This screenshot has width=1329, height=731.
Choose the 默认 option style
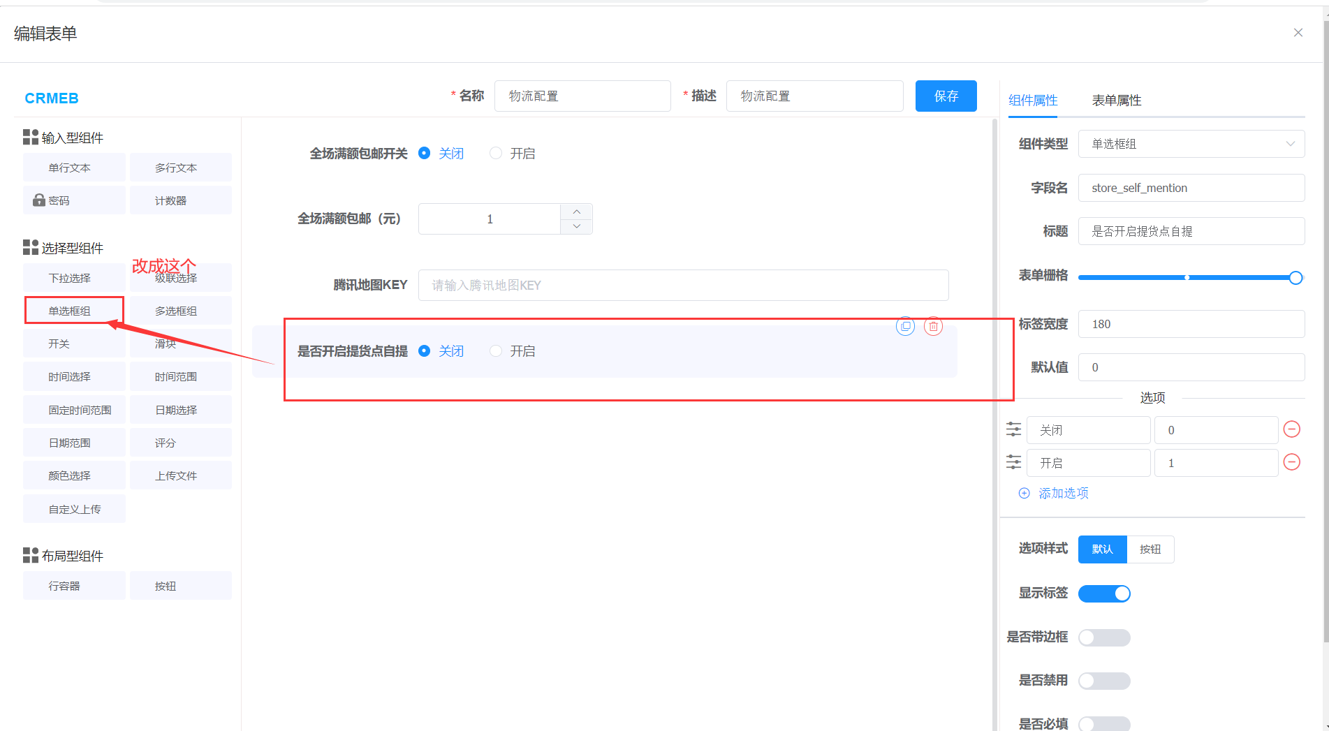pyautogui.click(x=1103, y=549)
